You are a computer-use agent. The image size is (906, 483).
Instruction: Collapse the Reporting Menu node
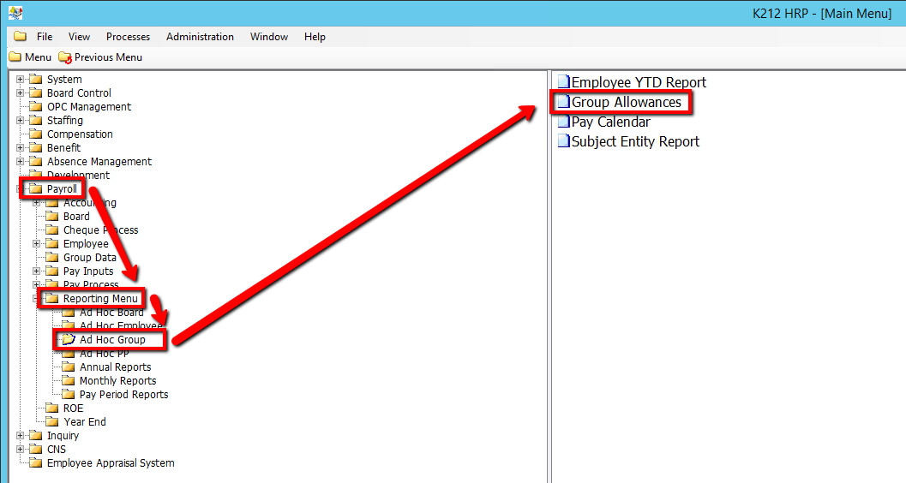pos(37,299)
